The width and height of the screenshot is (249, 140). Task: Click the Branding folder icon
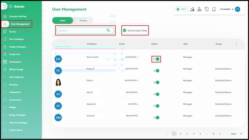click(x=5, y=85)
